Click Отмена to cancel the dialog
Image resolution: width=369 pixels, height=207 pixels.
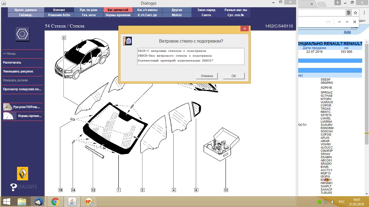[x=207, y=76]
